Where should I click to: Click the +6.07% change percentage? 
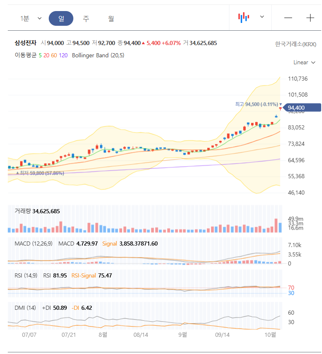[x=171, y=43]
